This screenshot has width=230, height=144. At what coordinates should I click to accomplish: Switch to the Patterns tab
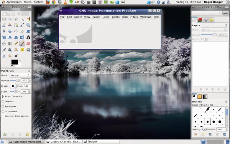pos(200,96)
